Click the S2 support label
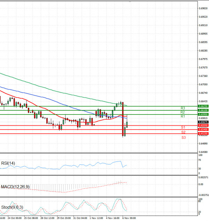The height and width of the screenshot is (221, 209). point(183,132)
